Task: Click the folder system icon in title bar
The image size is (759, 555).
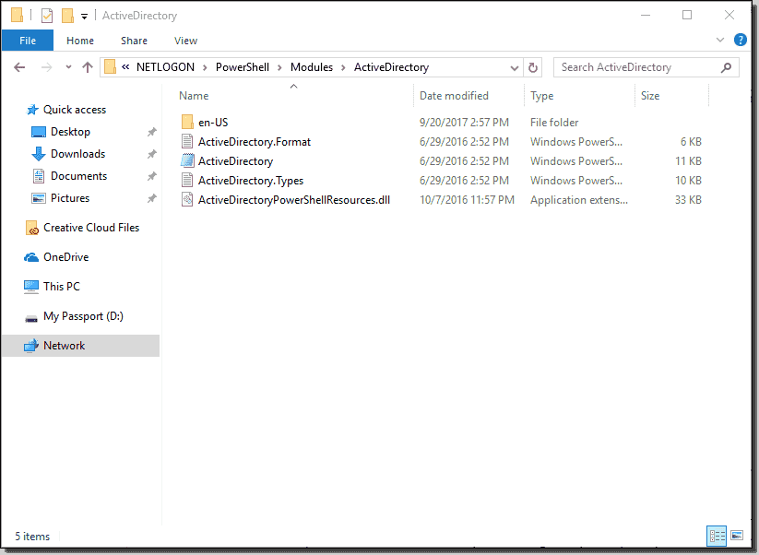Action: click(17, 15)
